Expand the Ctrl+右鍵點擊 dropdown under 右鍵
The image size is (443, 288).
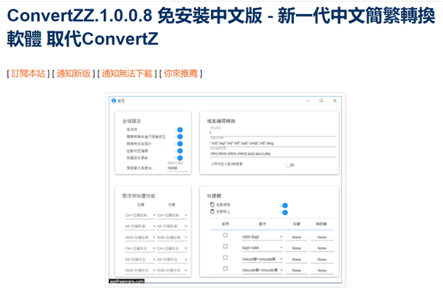coord(172,215)
